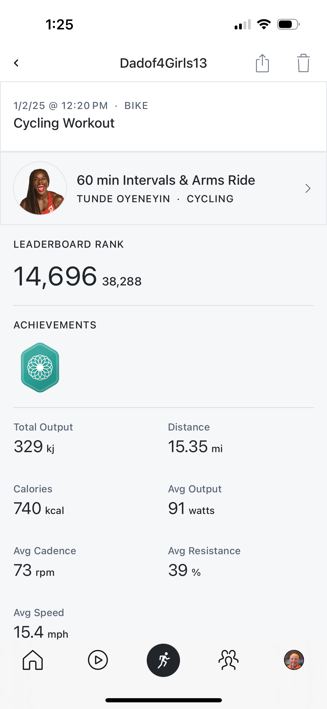The width and height of the screenshot is (327, 709).
Task: Open the classes play icon tab
Action: point(98,660)
